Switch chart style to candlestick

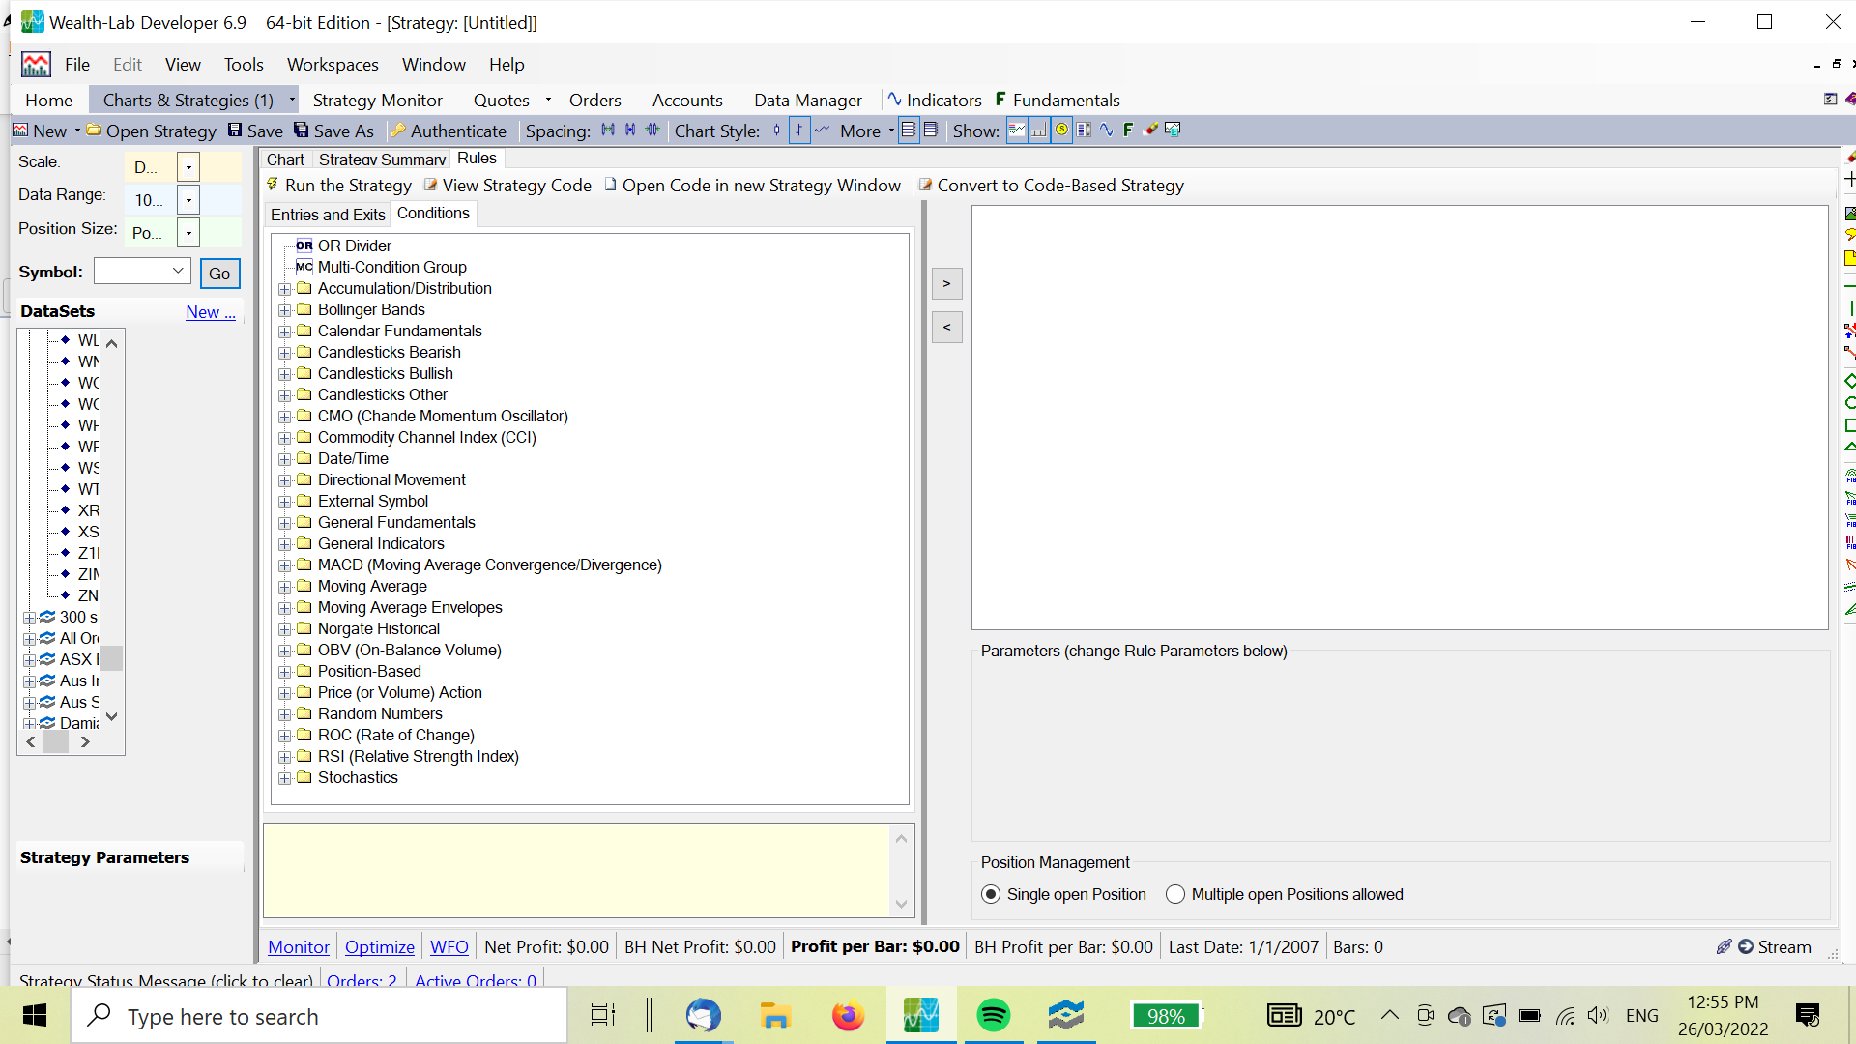776,130
